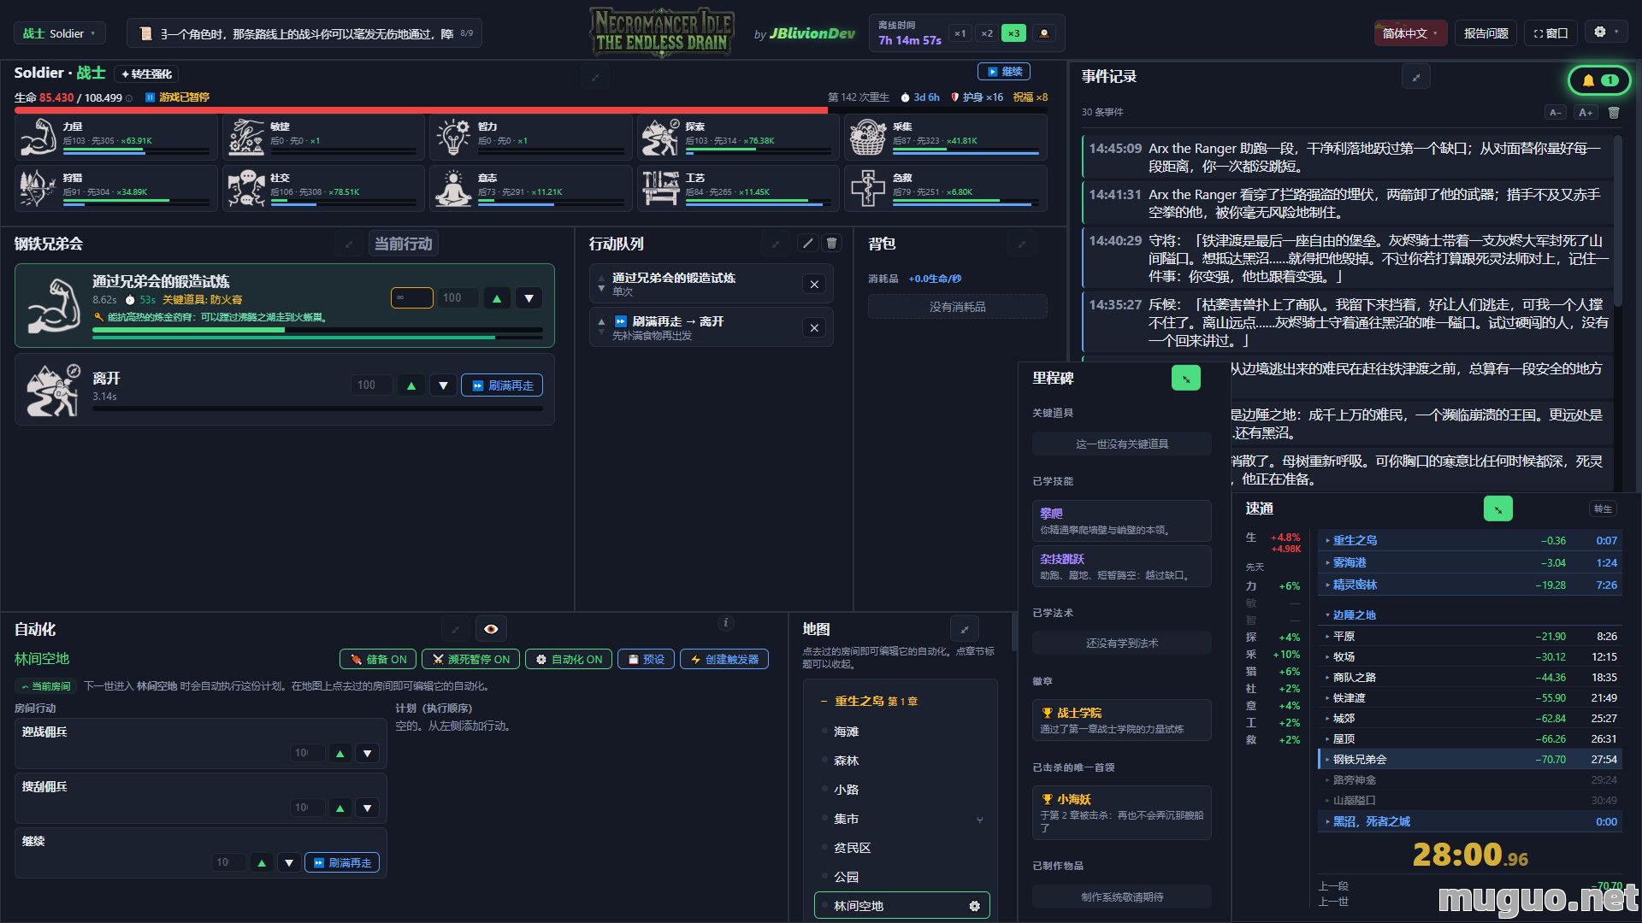Open the 当前行动 tab
Image resolution: width=1642 pixels, height=923 pixels.
(403, 244)
